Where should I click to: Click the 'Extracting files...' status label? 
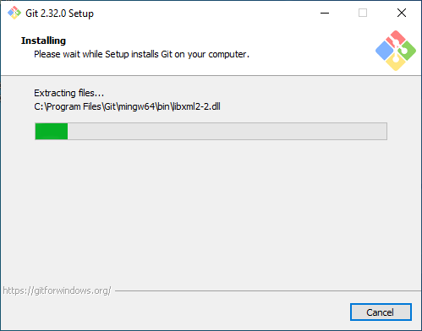(69, 93)
